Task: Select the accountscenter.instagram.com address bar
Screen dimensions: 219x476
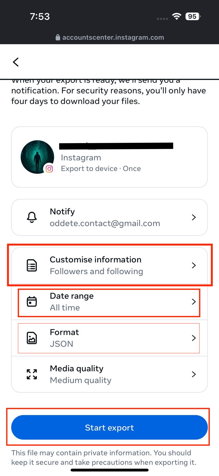Action: pyautogui.click(x=113, y=37)
